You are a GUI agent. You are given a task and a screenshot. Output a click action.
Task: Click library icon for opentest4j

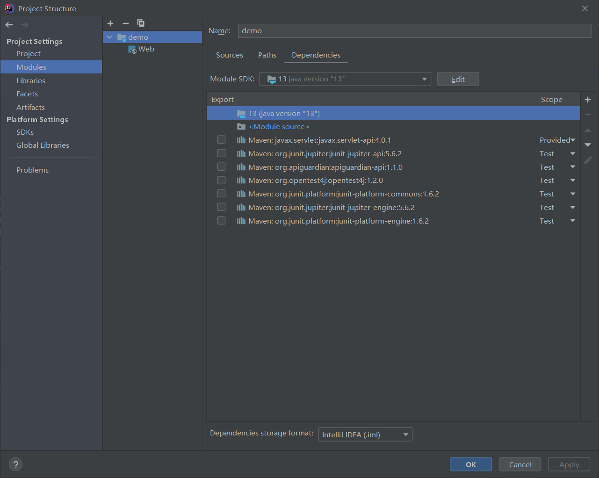[x=241, y=181]
